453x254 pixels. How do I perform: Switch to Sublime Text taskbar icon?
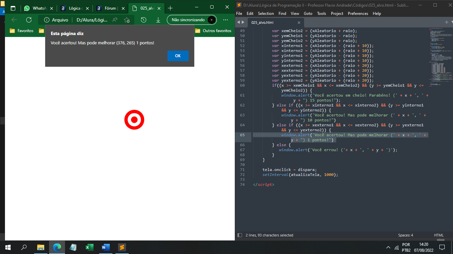[x=122, y=247]
